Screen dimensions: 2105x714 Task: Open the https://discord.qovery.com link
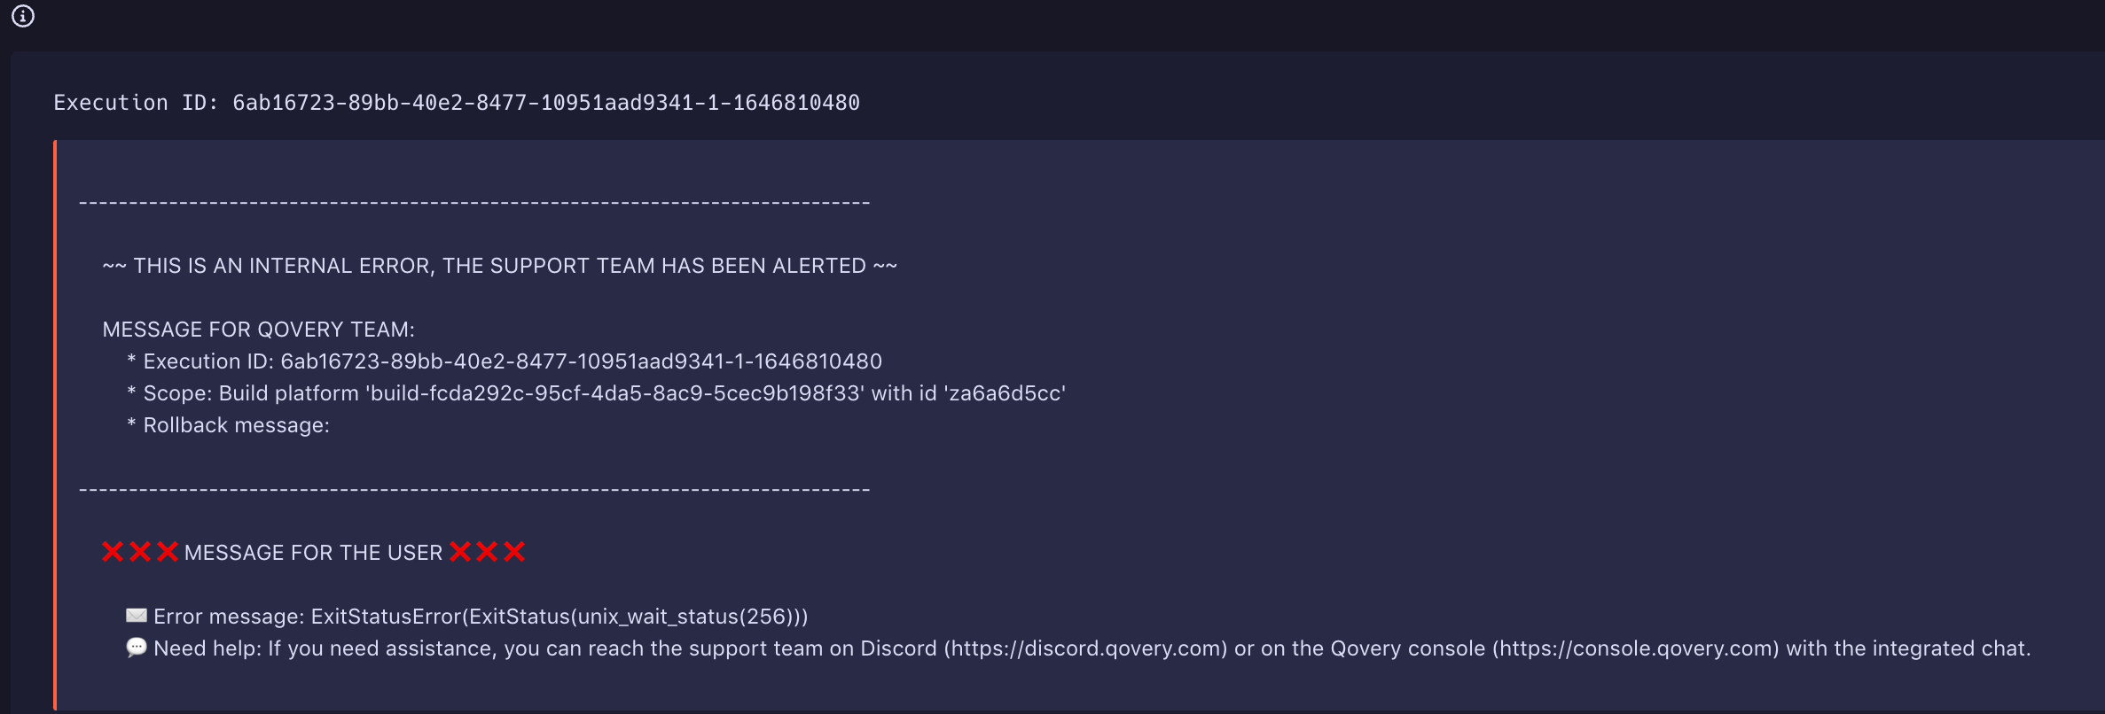point(1085,648)
